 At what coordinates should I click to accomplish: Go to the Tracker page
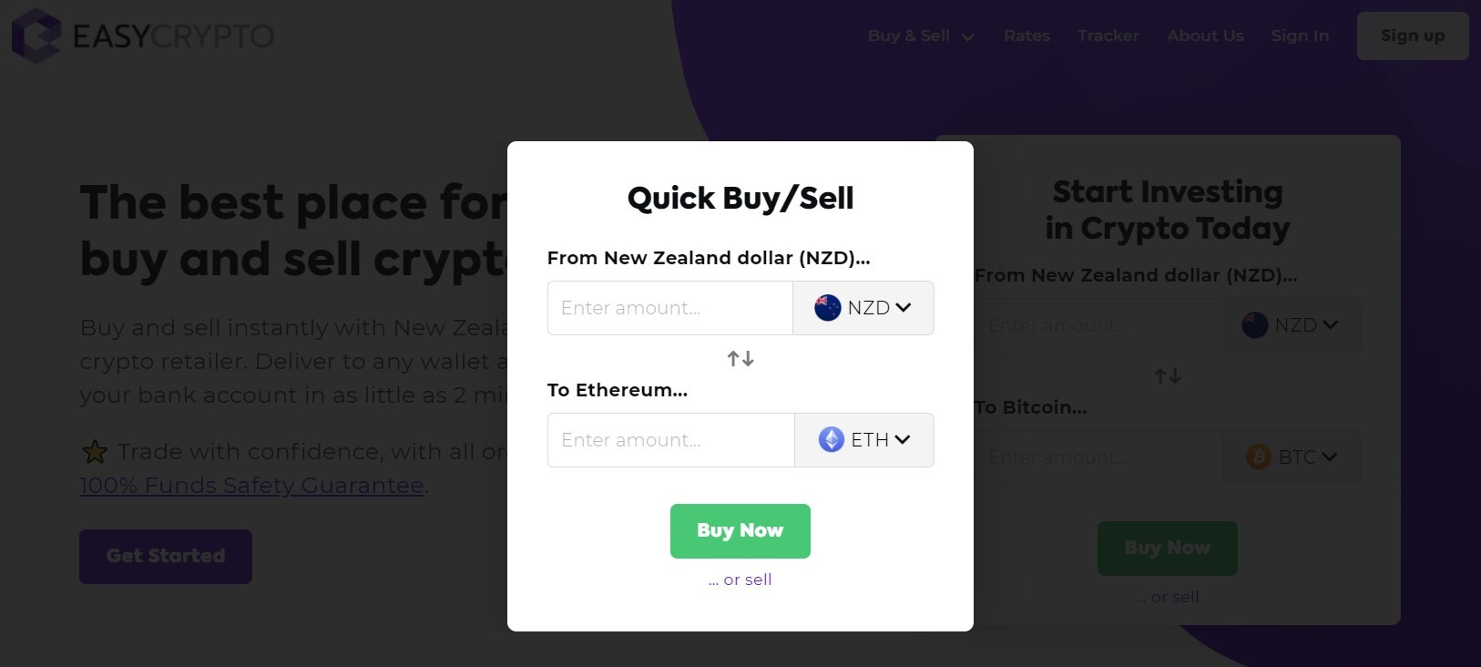click(1108, 36)
